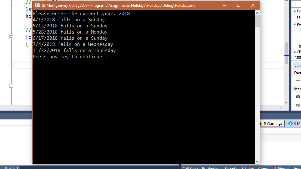Collapse the code block at the for loop
301x169 pixels.
pos(11,37)
